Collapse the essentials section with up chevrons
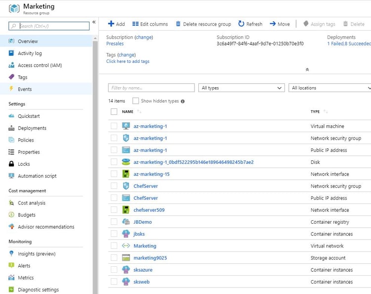 pyautogui.click(x=307, y=70)
